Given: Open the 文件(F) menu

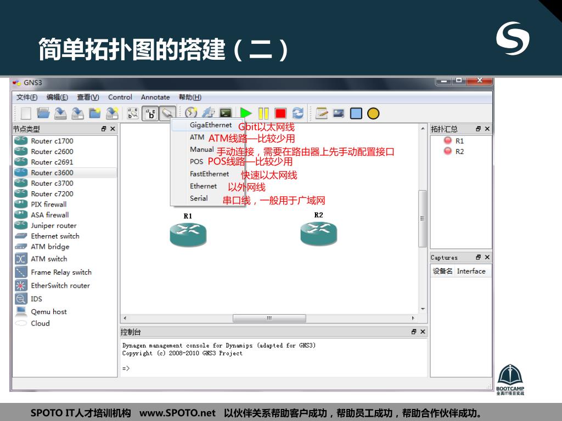Looking at the screenshot, I should [27, 97].
